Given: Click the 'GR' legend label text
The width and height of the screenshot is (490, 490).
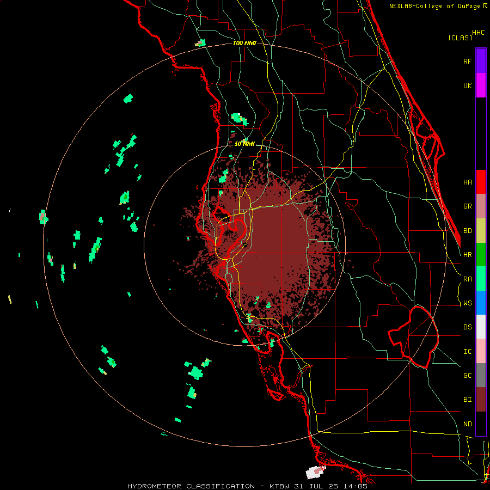Looking at the screenshot, I should pyautogui.click(x=467, y=206).
